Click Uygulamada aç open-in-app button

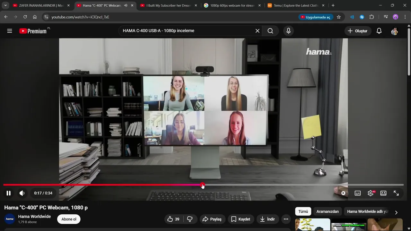pyautogui.click(x=316, y=17)
